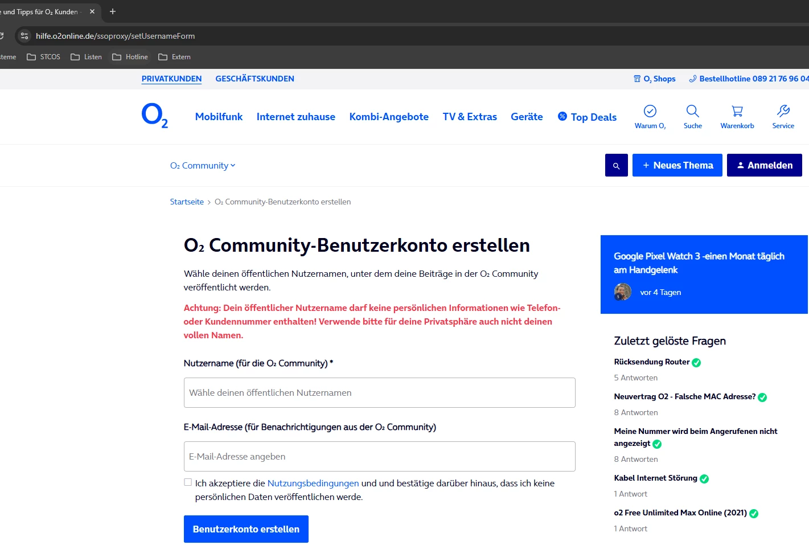Open the STCOS bookmark folder
The width and height of the screenshot is (809, 545).
pos(43,57)
